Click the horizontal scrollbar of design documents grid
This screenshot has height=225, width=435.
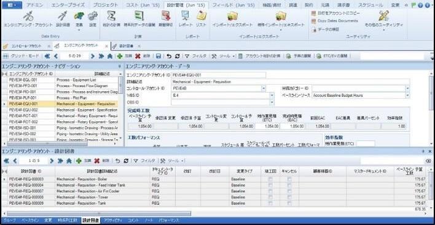tap(99, 213)
